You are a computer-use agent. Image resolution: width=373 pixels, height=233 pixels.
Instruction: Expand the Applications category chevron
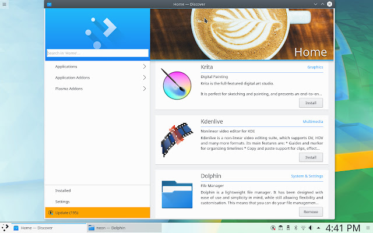coord(145,66)
